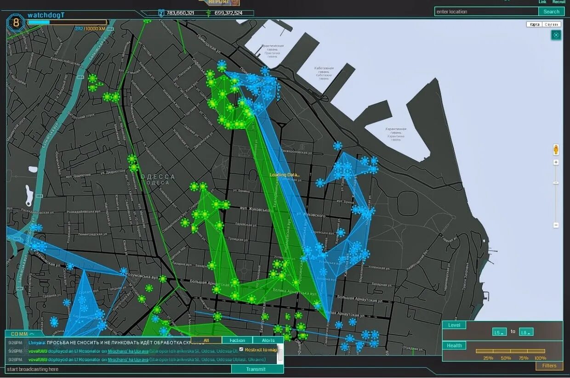Toggle the 75% health filter segment
570x378 pixels.
[x=519, y=351]
